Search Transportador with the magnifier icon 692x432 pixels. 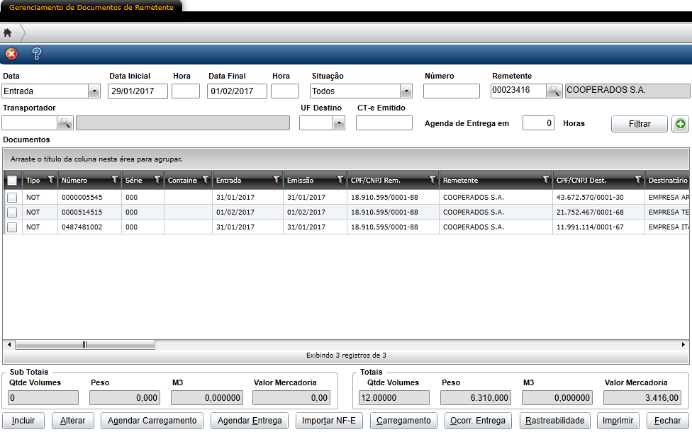pos(65,123)
